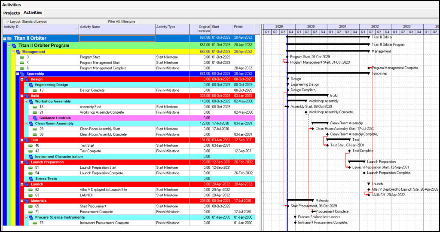Click activity icon for ID 40
Image resolution: width=440 pixels, height=232 pixels.
click(31, 145)
